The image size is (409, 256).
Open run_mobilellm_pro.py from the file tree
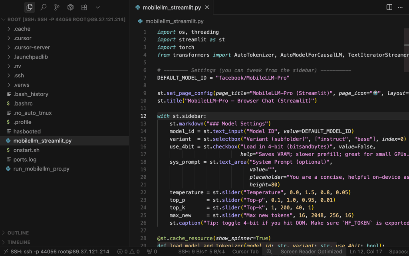(41, 169)
